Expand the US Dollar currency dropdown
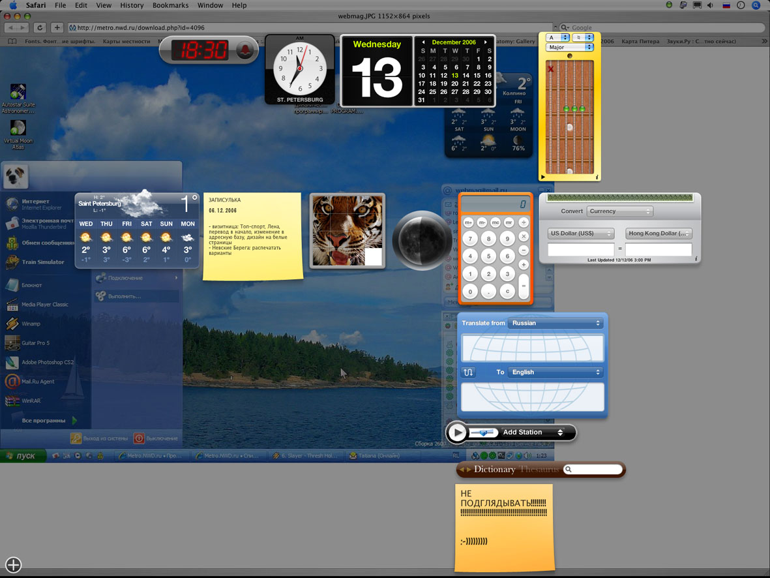This screenshot has width=770, height=578. pyautogui.click(x=581, y=234)
